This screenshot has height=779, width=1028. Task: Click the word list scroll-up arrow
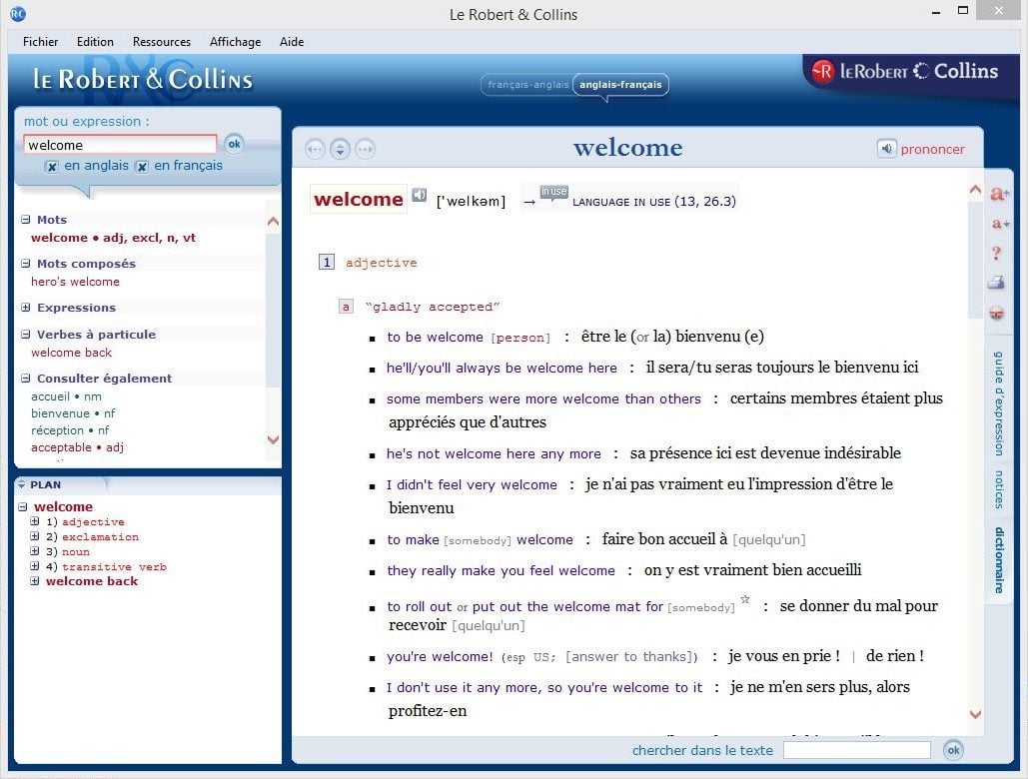pos(274,222)
